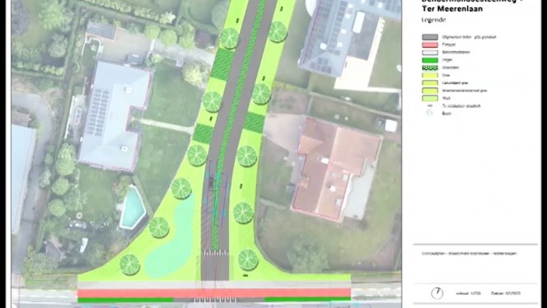
Task: Click the 'Ter Meerenlaan' title text
Action: pyautogui.click(x=452, y=9)
